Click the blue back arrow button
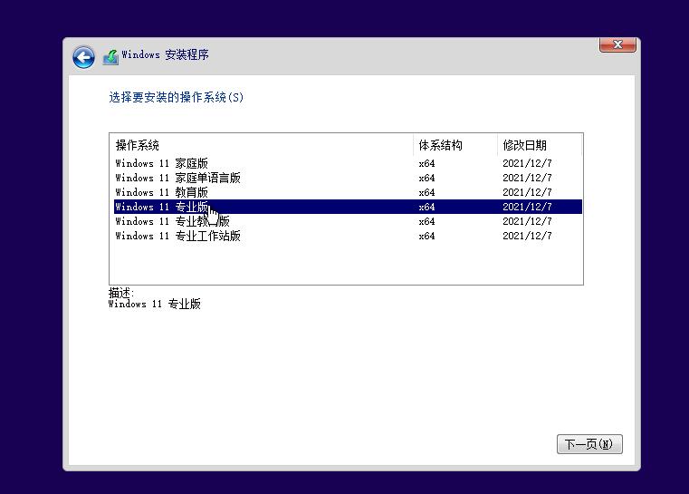This screenshot has width=689, height=494. pos(83,57)
